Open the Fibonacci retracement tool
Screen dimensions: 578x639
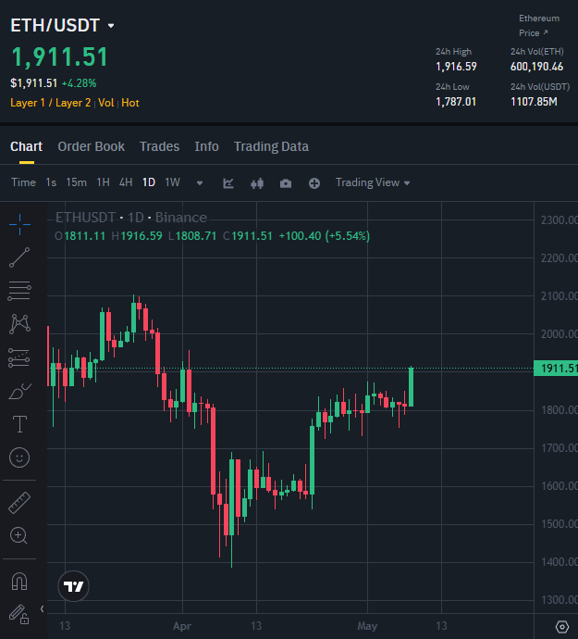(x=19, y=291)
